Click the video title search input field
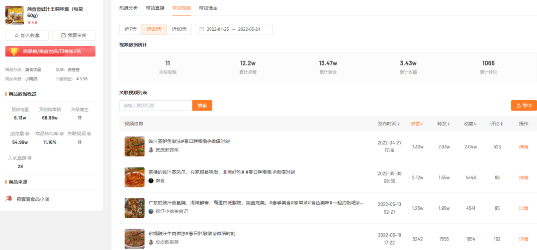The width and height of the screenshot is (537, 250). tap(156, 106)
